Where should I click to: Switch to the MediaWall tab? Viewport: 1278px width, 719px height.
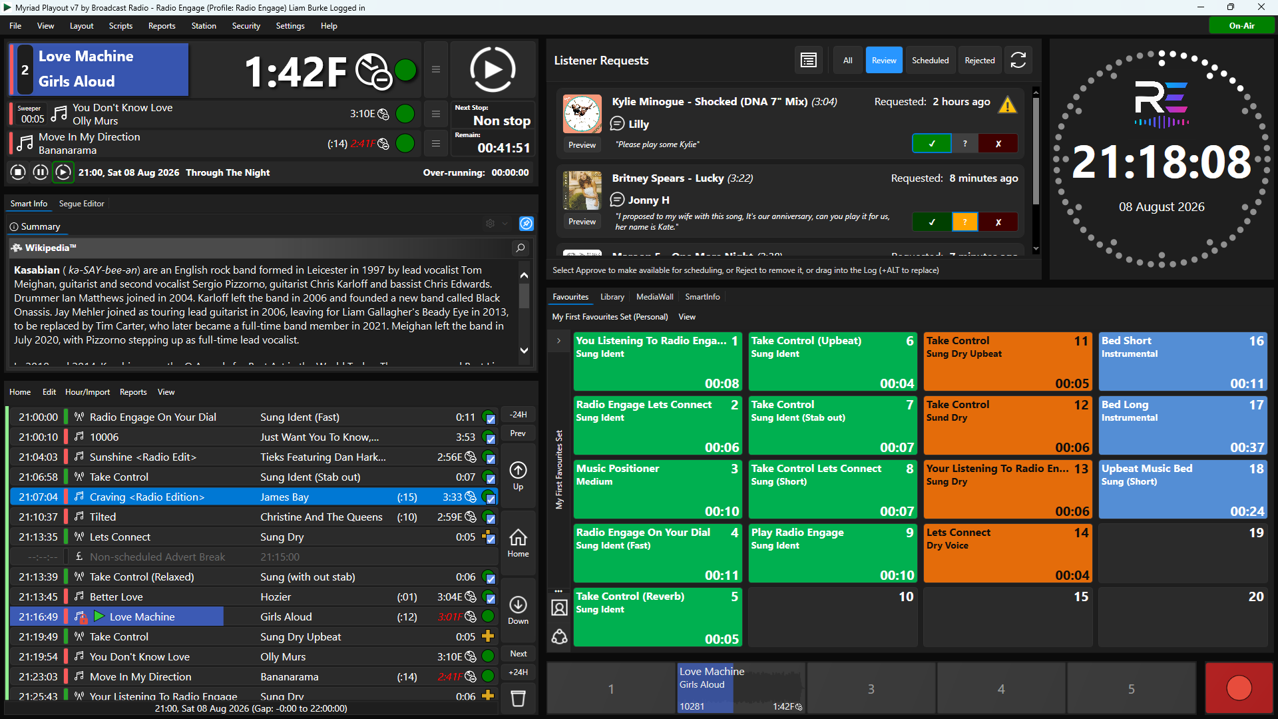(654, 297)
